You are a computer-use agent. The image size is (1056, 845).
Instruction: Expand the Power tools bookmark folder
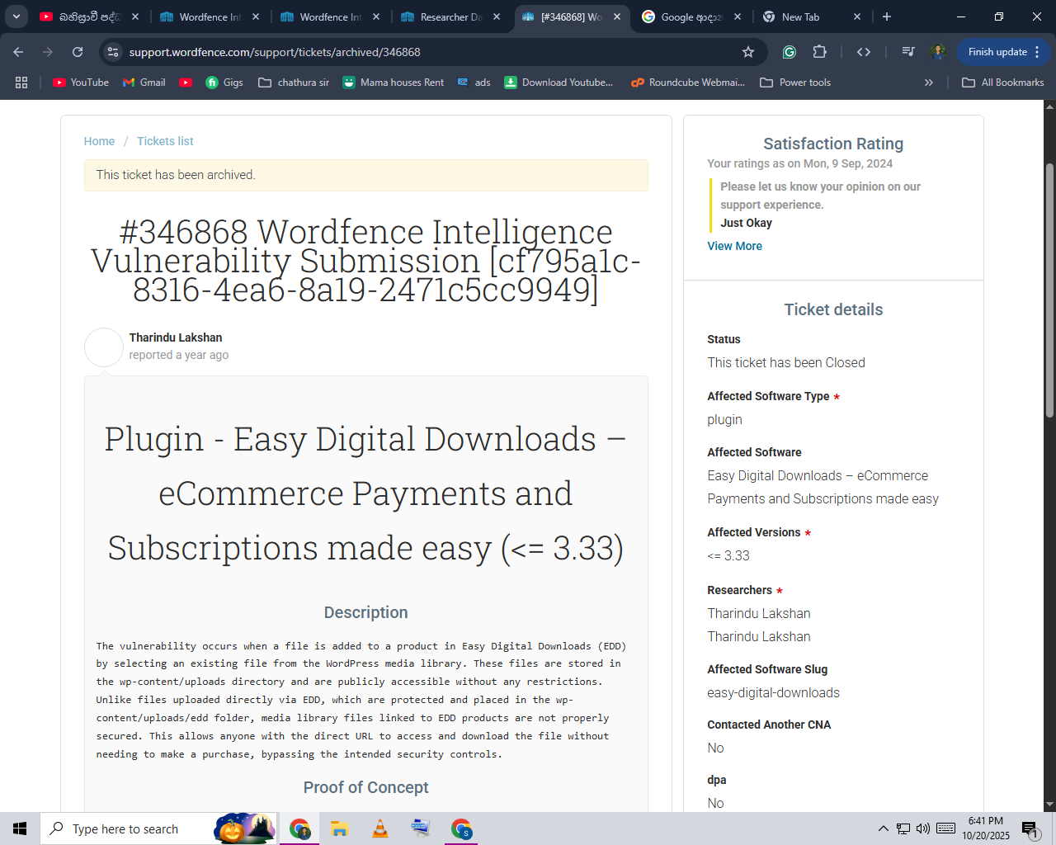point(795,83)
